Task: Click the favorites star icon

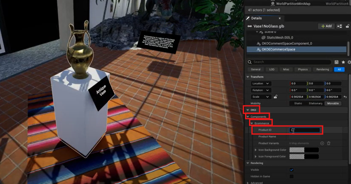Action: pos(343,62)
